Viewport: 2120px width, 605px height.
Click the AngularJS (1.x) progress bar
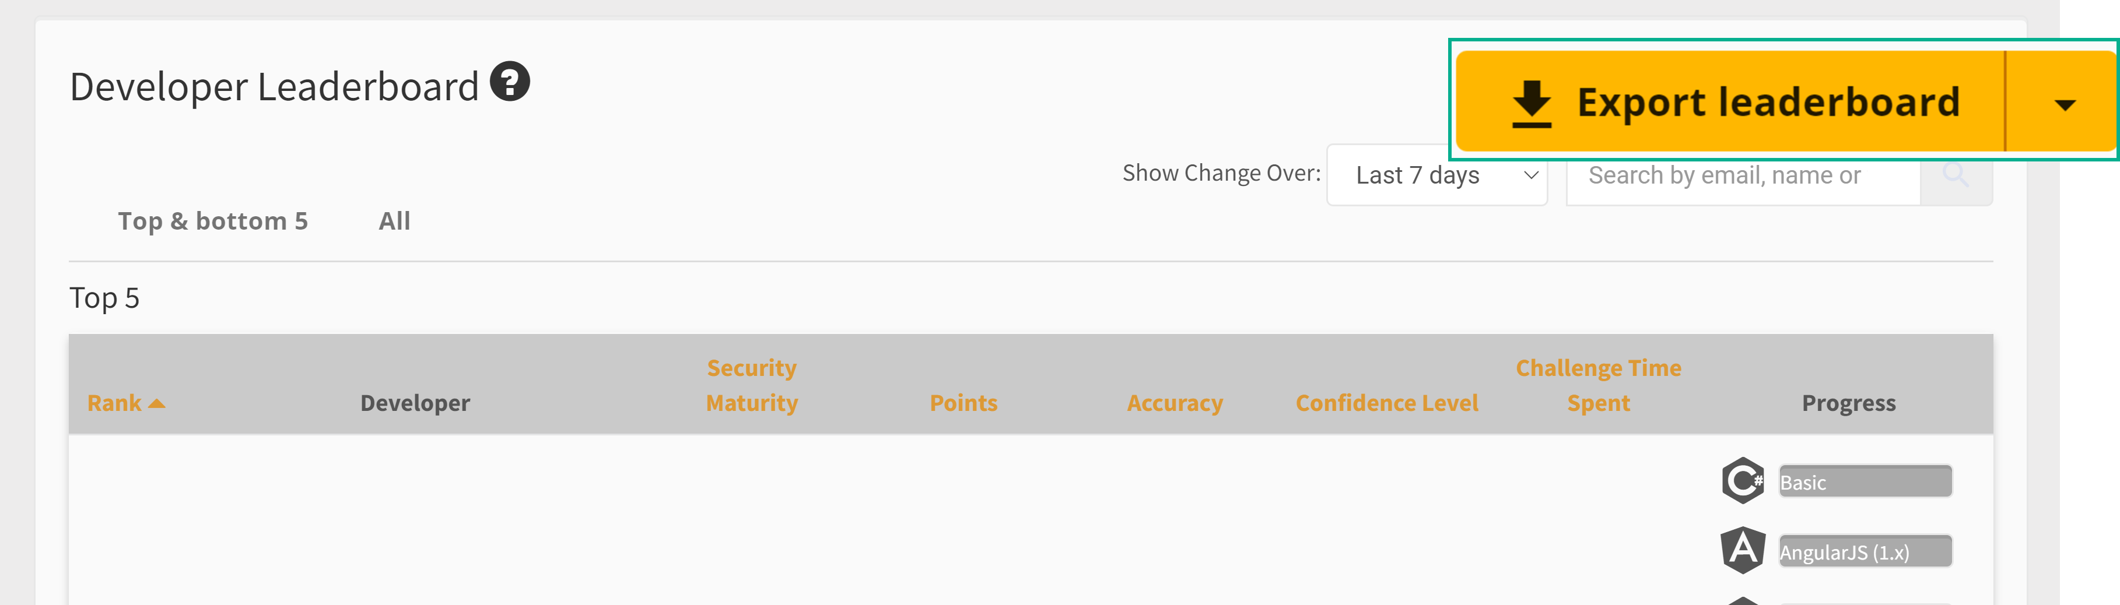coord(1865,551)
